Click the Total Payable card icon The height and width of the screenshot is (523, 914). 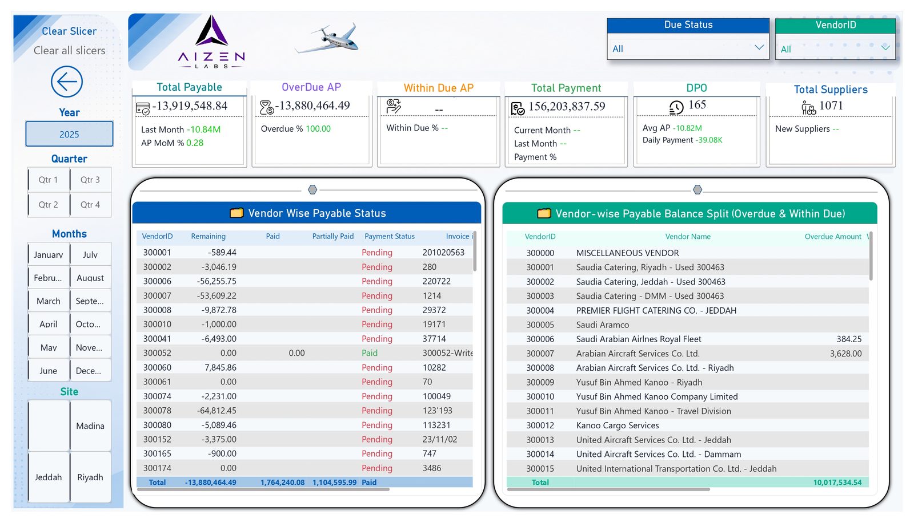pyautogui.click(x=143, y=108)
